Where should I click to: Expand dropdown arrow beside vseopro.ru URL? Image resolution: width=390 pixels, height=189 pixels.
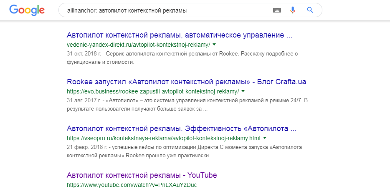[x=265, y=138]
